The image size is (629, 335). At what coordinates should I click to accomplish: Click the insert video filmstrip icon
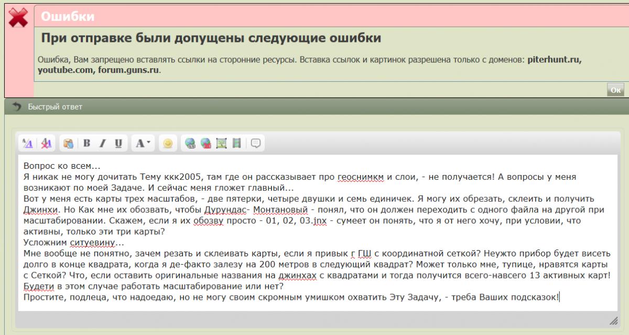click(x=236, y=144)
